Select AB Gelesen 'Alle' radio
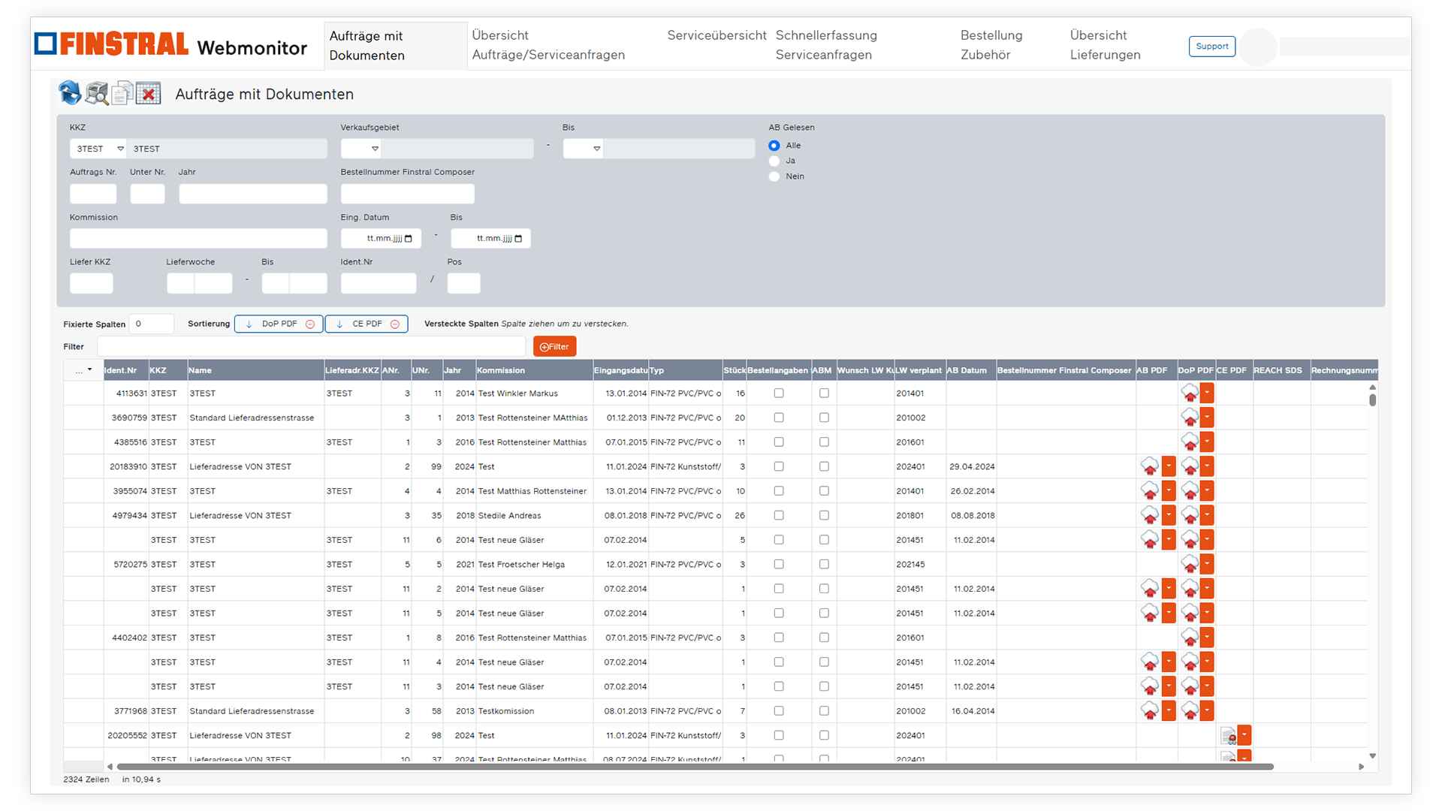 (x=774, y=146)
